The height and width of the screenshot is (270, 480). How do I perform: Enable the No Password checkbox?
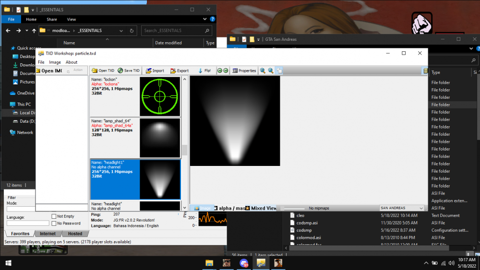54,223
